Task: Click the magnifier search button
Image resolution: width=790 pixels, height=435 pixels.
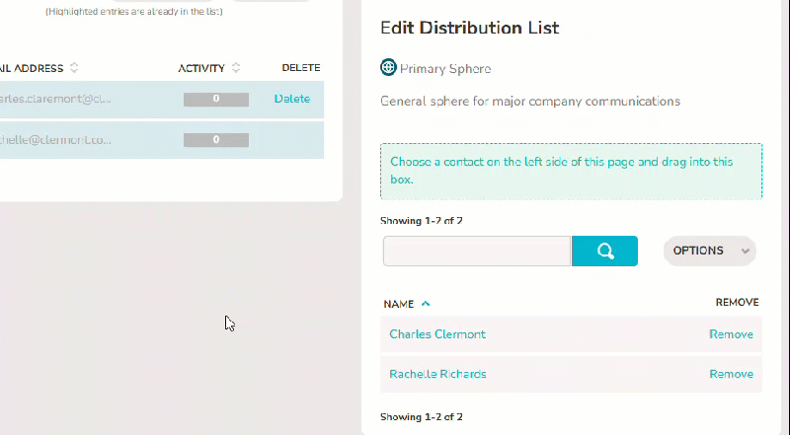Action: [604, 251]
